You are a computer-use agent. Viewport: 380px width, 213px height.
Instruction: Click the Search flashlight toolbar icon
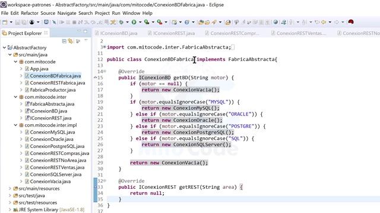(x=214, y=22)
